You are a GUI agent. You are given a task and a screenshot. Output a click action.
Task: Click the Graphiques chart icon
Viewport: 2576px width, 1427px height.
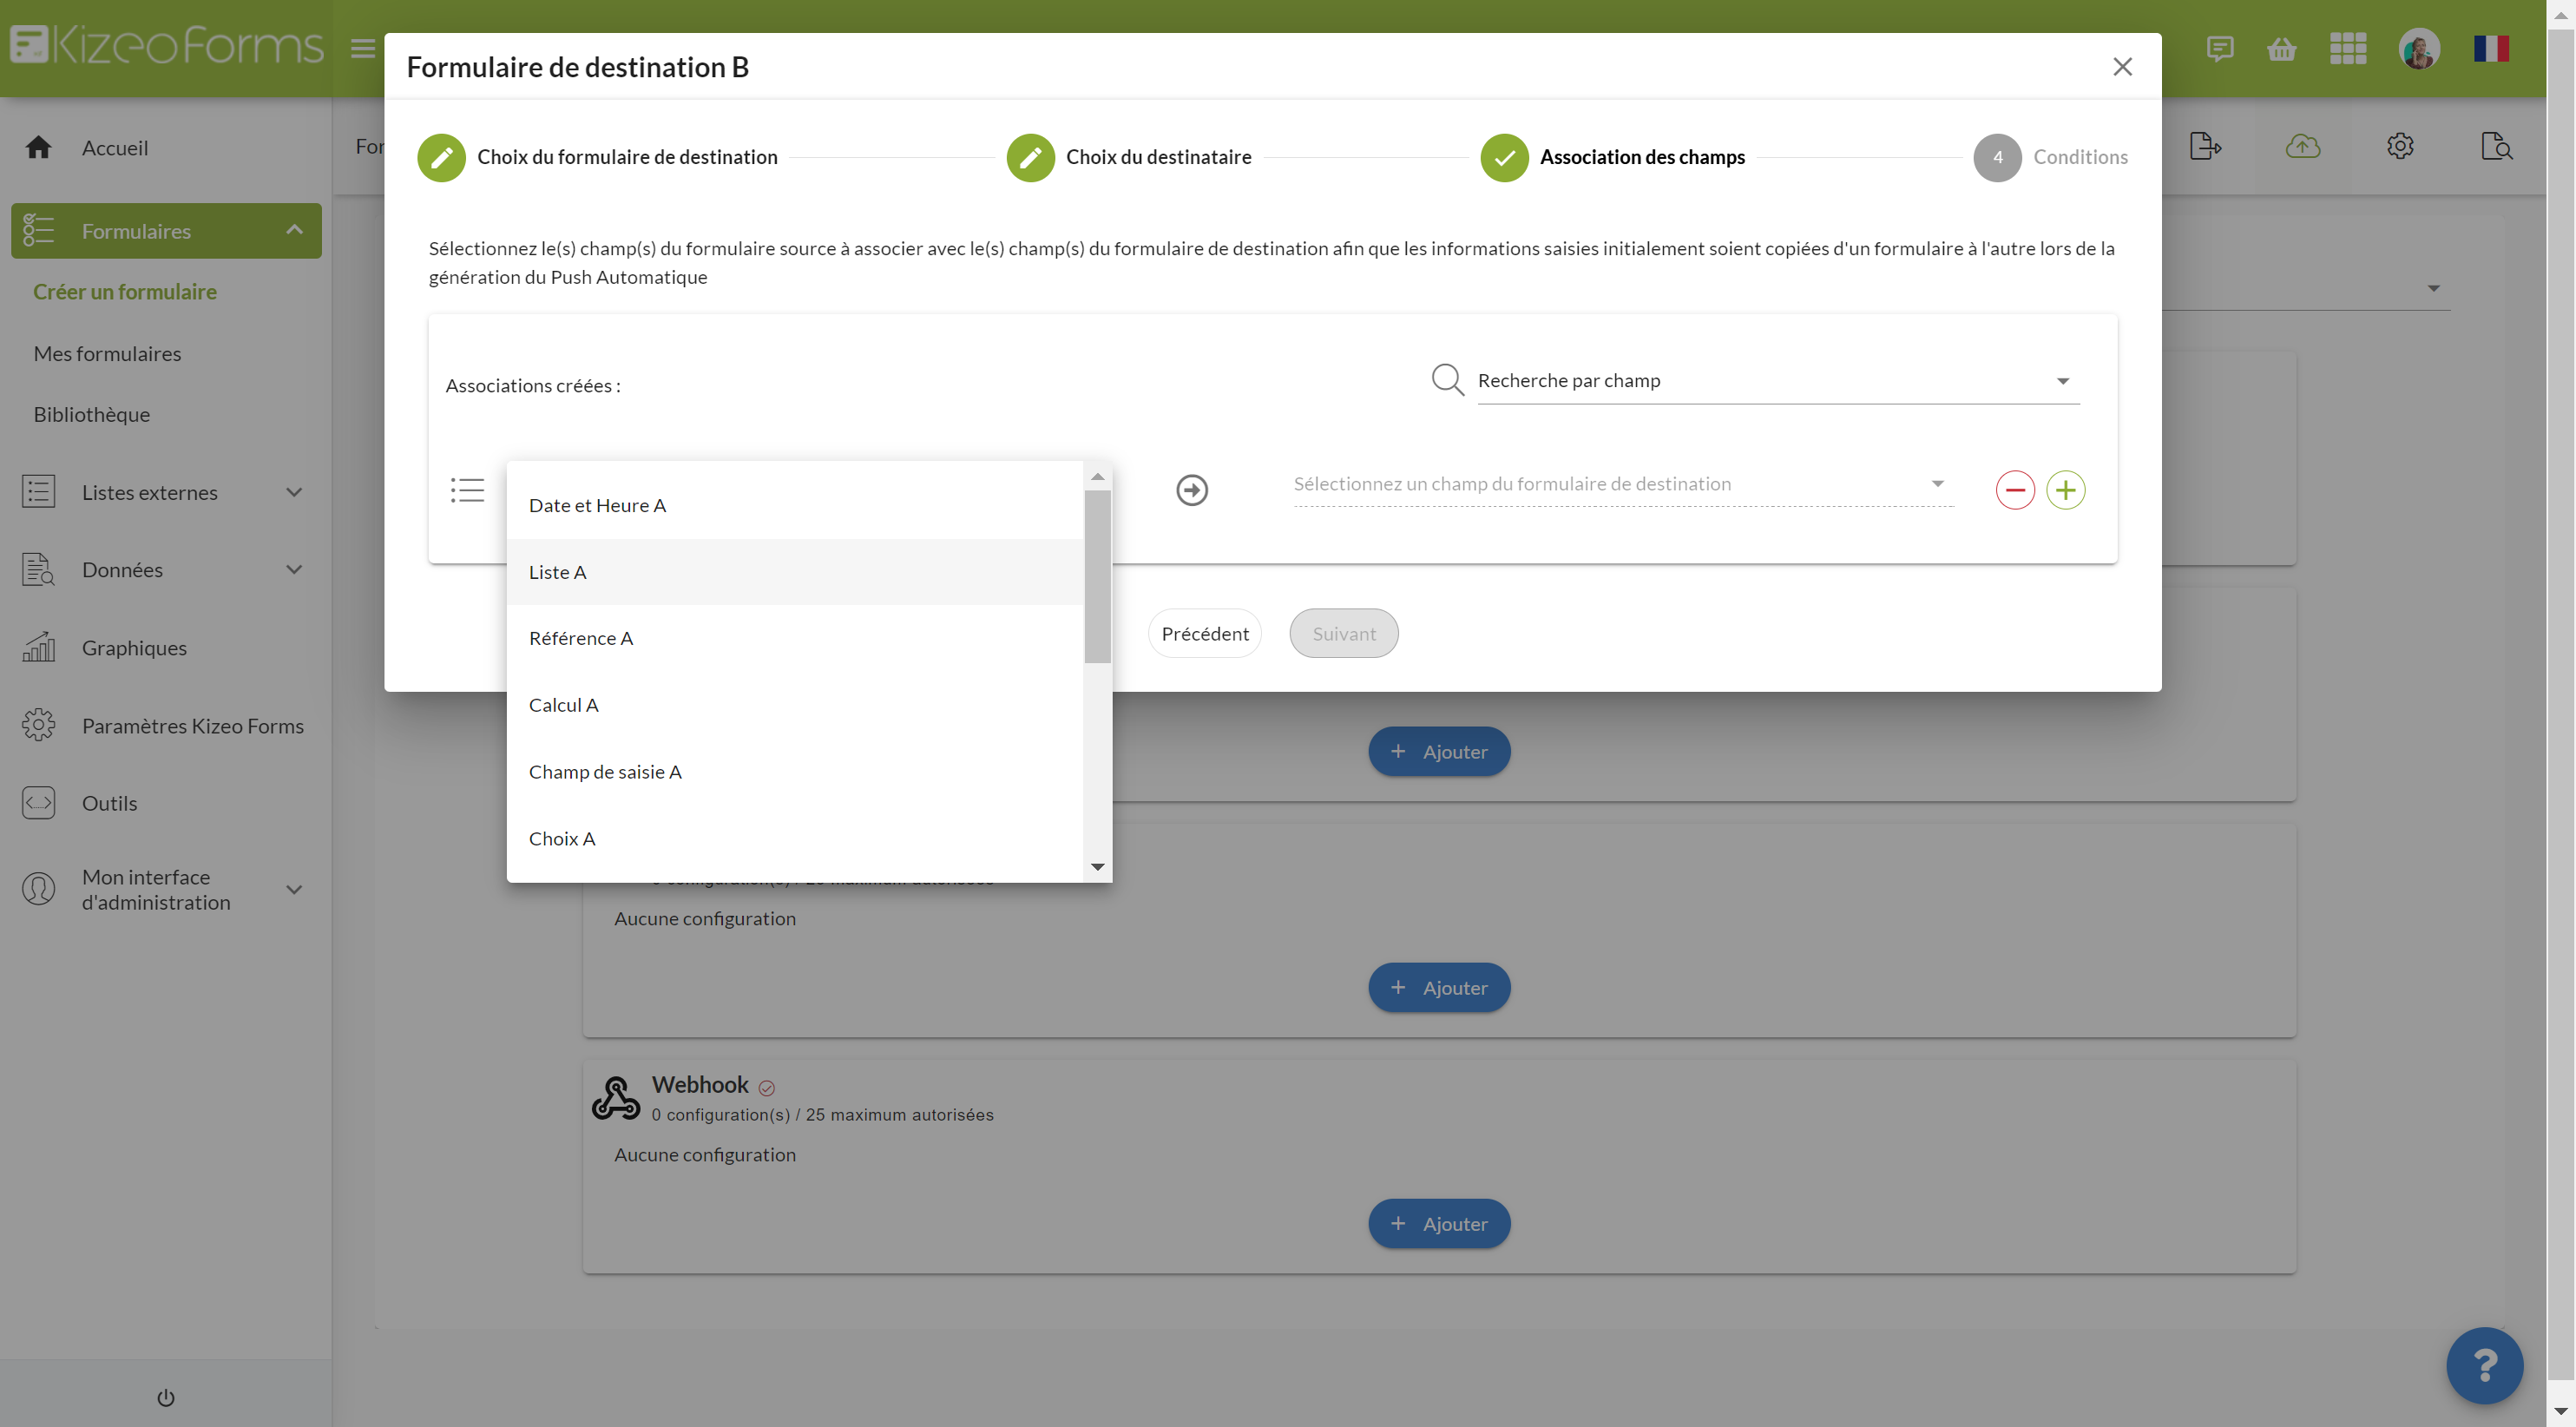coord(39,647)
